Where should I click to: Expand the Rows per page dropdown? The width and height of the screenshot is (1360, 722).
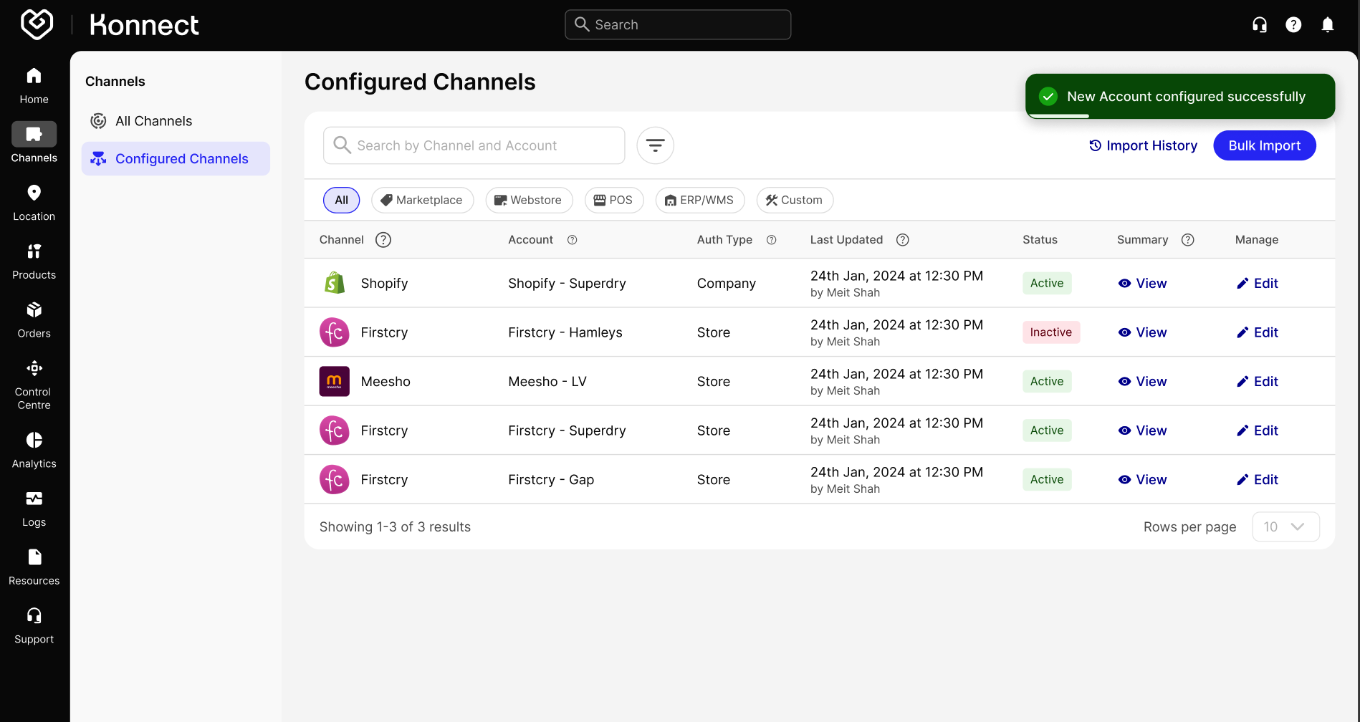pyautogui.click(x=1285, y=526)
